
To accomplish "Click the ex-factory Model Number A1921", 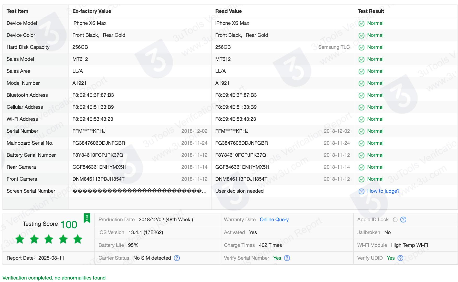I will point(80,83).
